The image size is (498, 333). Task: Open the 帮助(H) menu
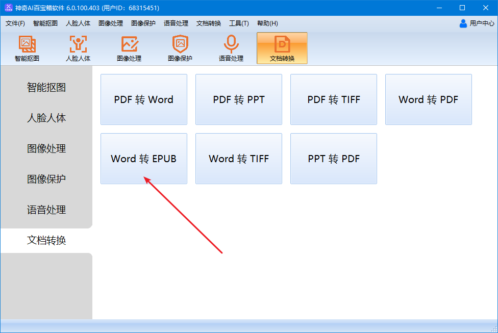267,23
